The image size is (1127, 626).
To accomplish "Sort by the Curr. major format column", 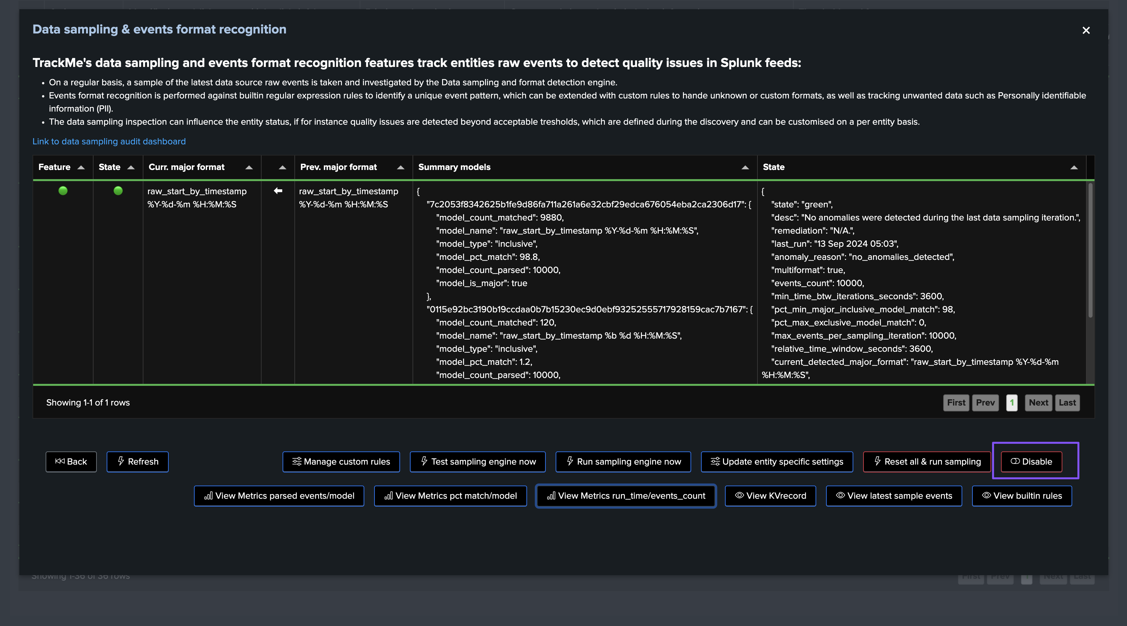I will point(249,167).
